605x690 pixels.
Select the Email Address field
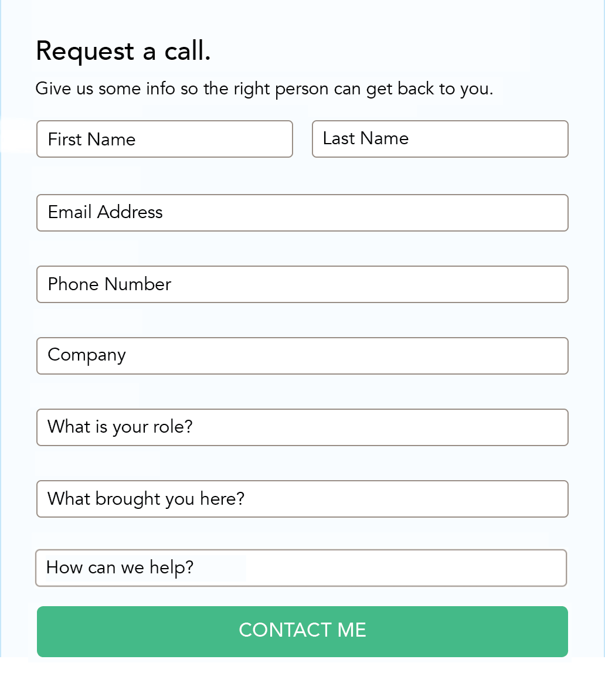tap(302, 213)
